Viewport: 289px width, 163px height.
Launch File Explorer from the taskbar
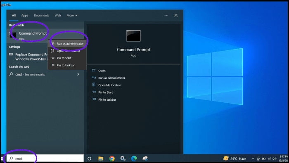[x=101, y=158]
